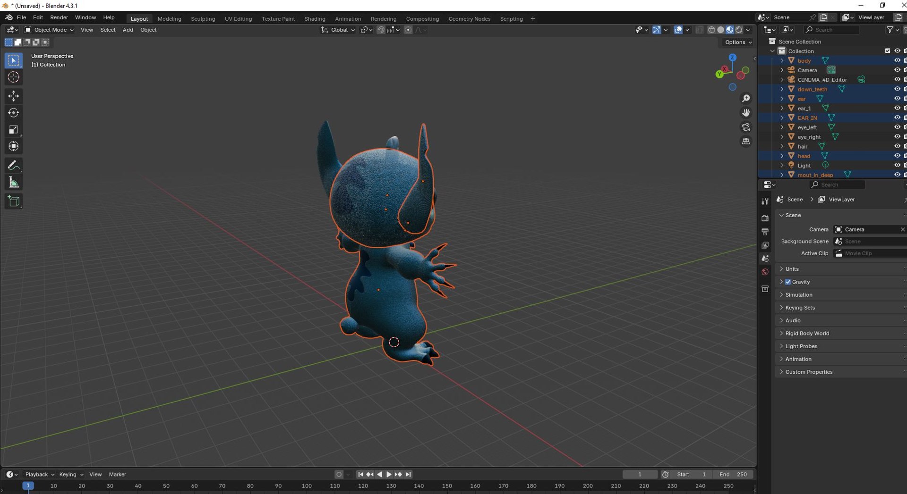Select the ear_1 object in outliner

tap(804, 108)
